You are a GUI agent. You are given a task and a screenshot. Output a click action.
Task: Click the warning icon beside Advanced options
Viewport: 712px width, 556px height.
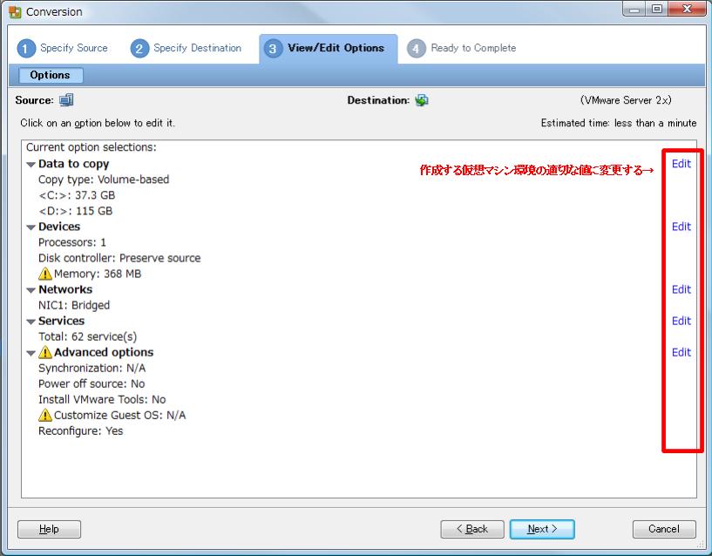tap(45, 352)
